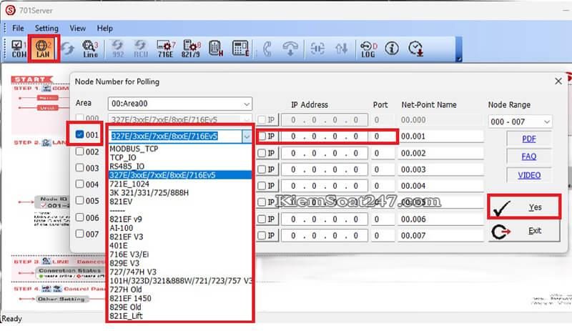Expand the Area 00:Area00 dropdown
The image size is (572, 331).
[180, 104]
